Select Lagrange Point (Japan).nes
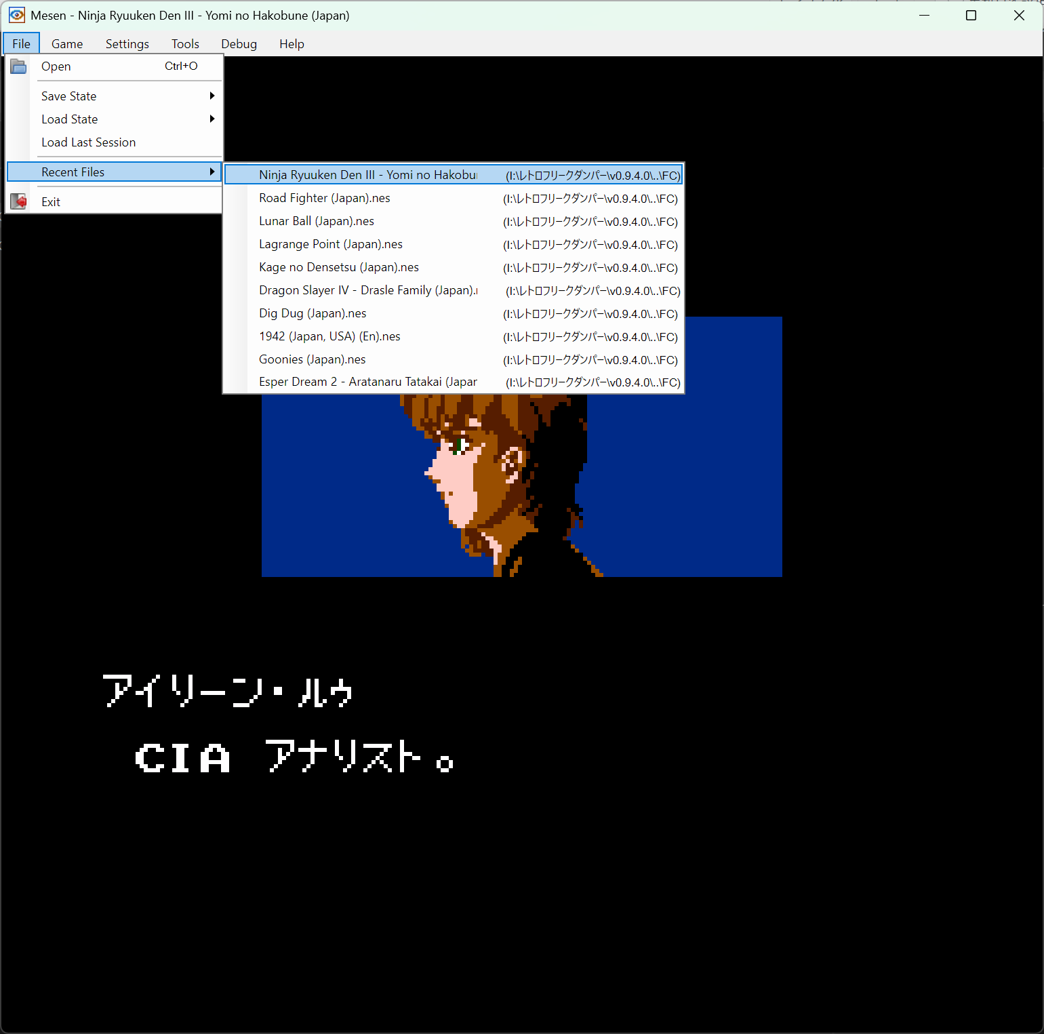The width and height of the screenshot is (1044, 1034). coord(331,244)
